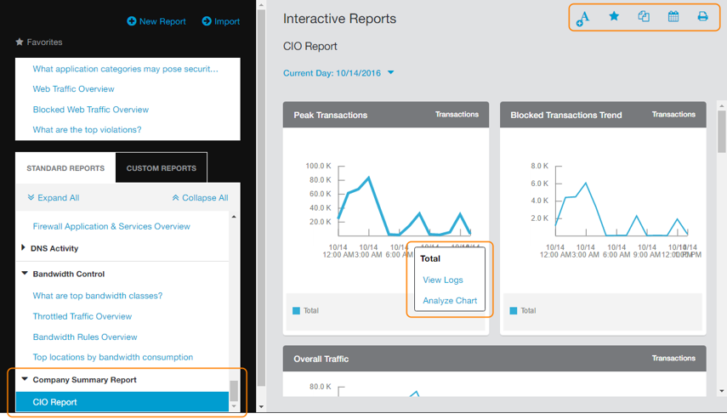Open the Current Day date dropdown
This screenshot has width=727, height=419.
click(x=390, y=73)
